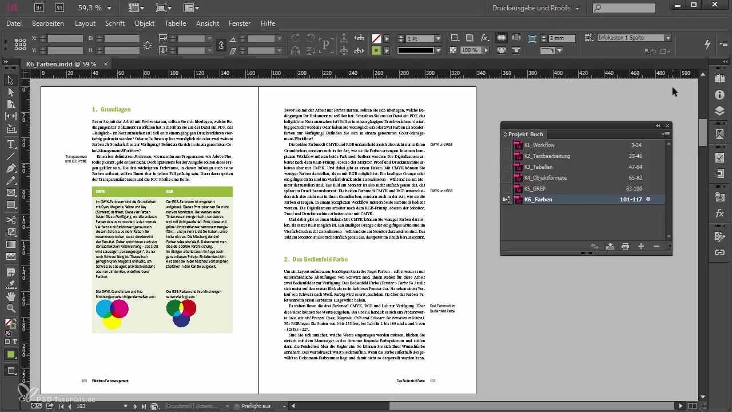Print the book from Projekt_Buch panel
Image resolution: width=732 pixels, height=412 pixels.
tap(625, 247)
